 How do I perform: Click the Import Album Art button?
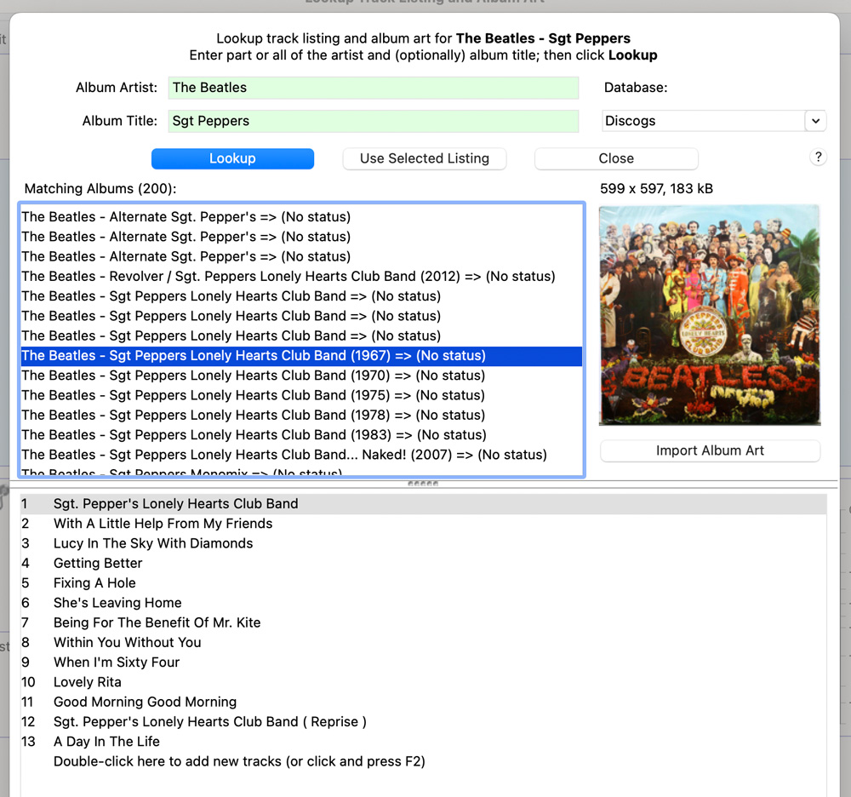coord(710,450)
